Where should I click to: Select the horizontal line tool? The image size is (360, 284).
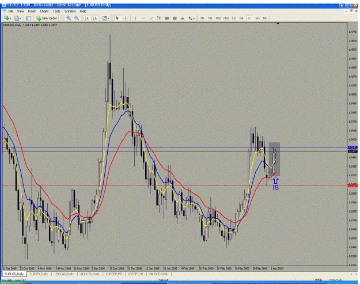pos(143,18)
